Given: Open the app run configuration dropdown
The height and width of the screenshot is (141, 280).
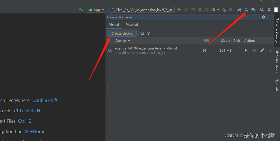Looking at the screenshot, I should click(97, 10).
